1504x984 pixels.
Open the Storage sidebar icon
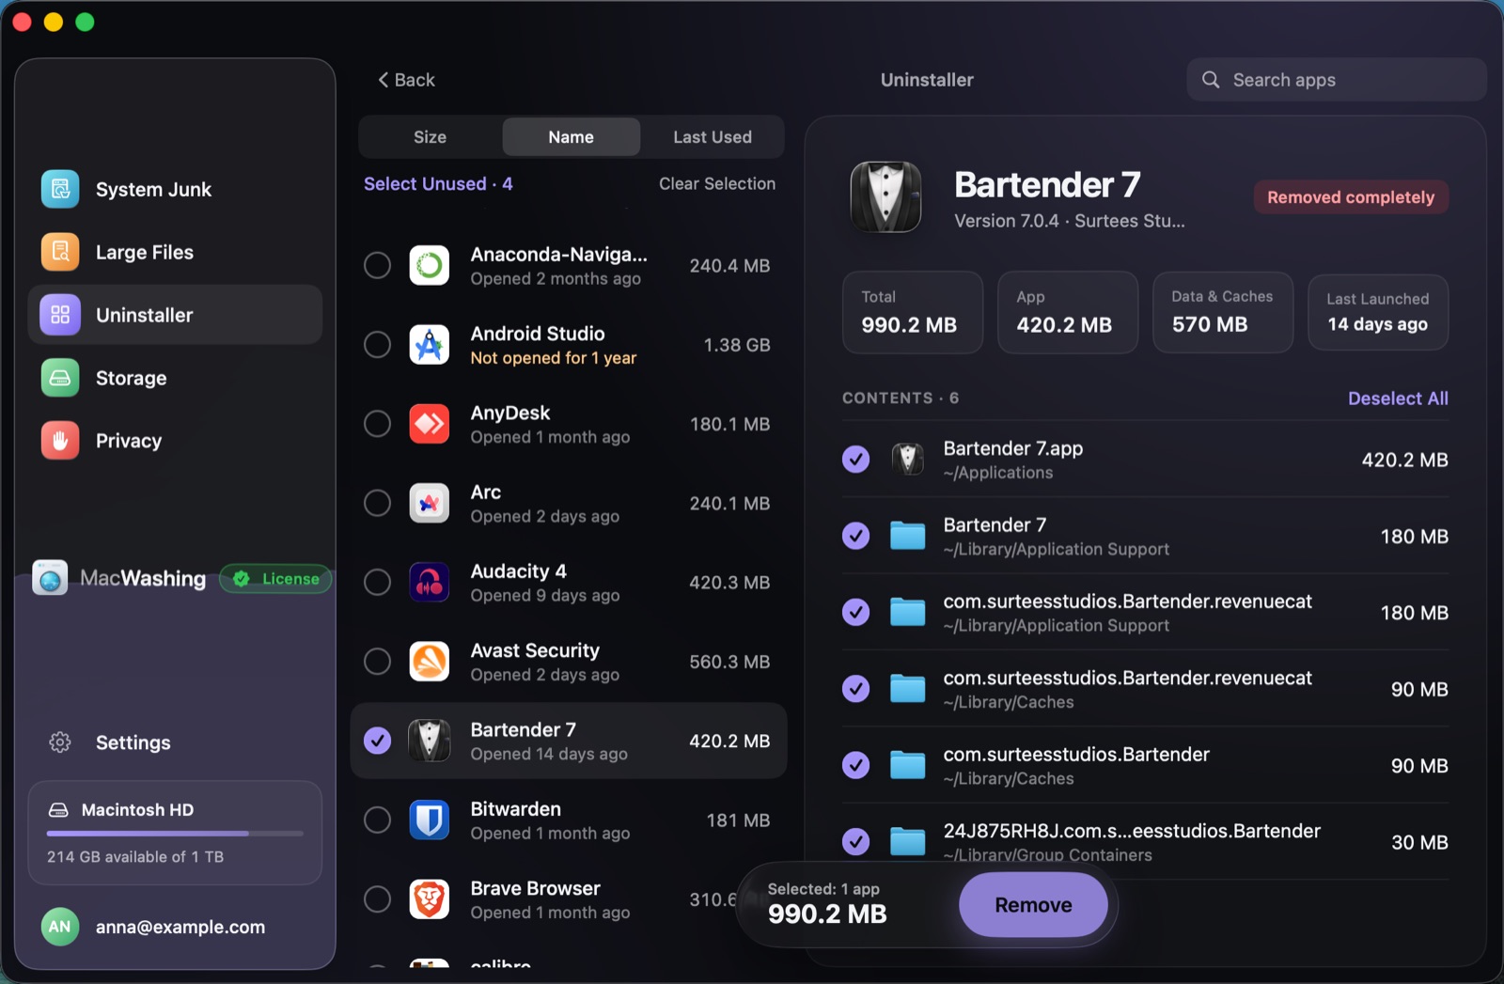pyautogui.click(x=60, y=378)
